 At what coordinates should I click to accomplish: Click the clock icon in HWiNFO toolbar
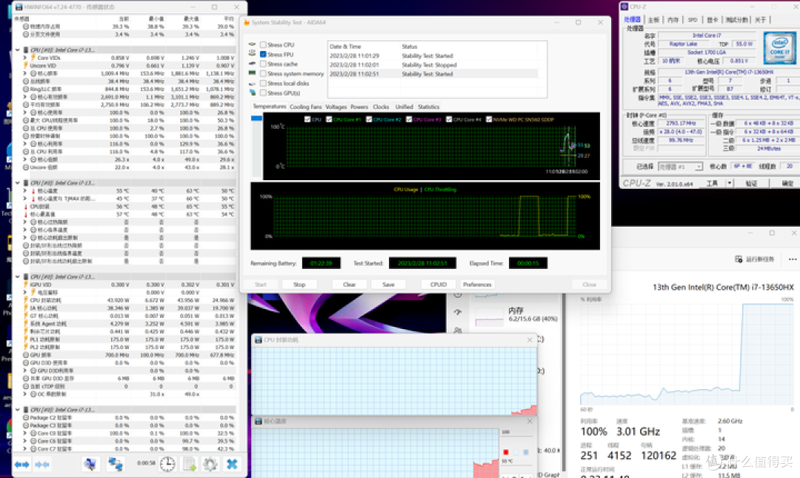pyautogui.click(x=167, y=464)
